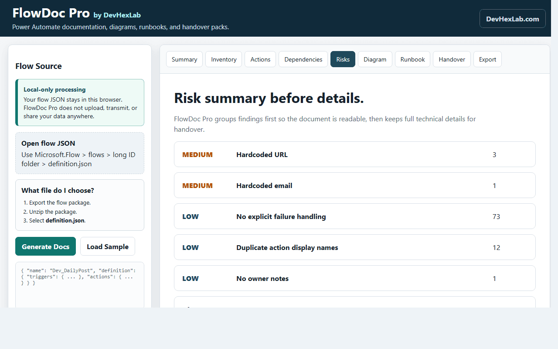Click the 'Export the flow package.' step

click(x=60, y=203)
